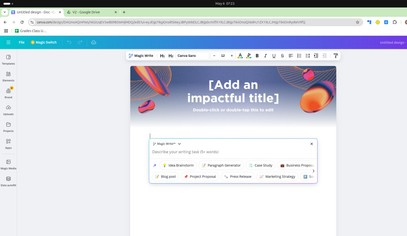This screenshot has height=236, width=407.
Task: Click the May 6 07:23 system clock
Action: pos(225,3)
